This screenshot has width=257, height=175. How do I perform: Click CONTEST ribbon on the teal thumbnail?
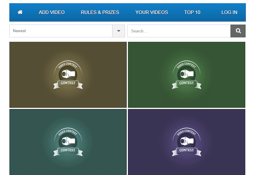(68, 150)
